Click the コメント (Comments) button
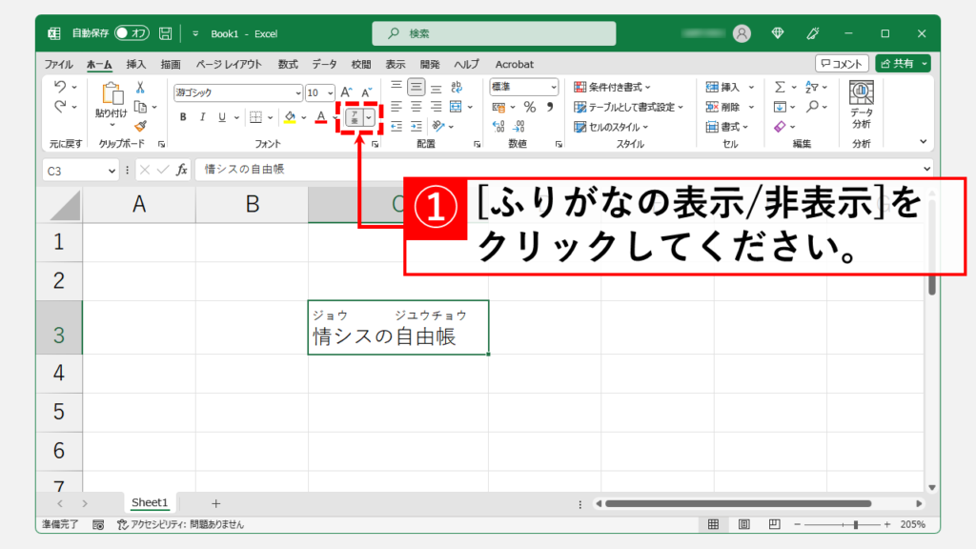The image size is (976, 549). [842, 64]
